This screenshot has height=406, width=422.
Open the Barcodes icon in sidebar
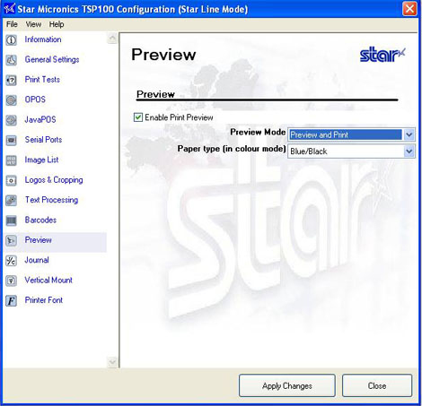[12, 220]
